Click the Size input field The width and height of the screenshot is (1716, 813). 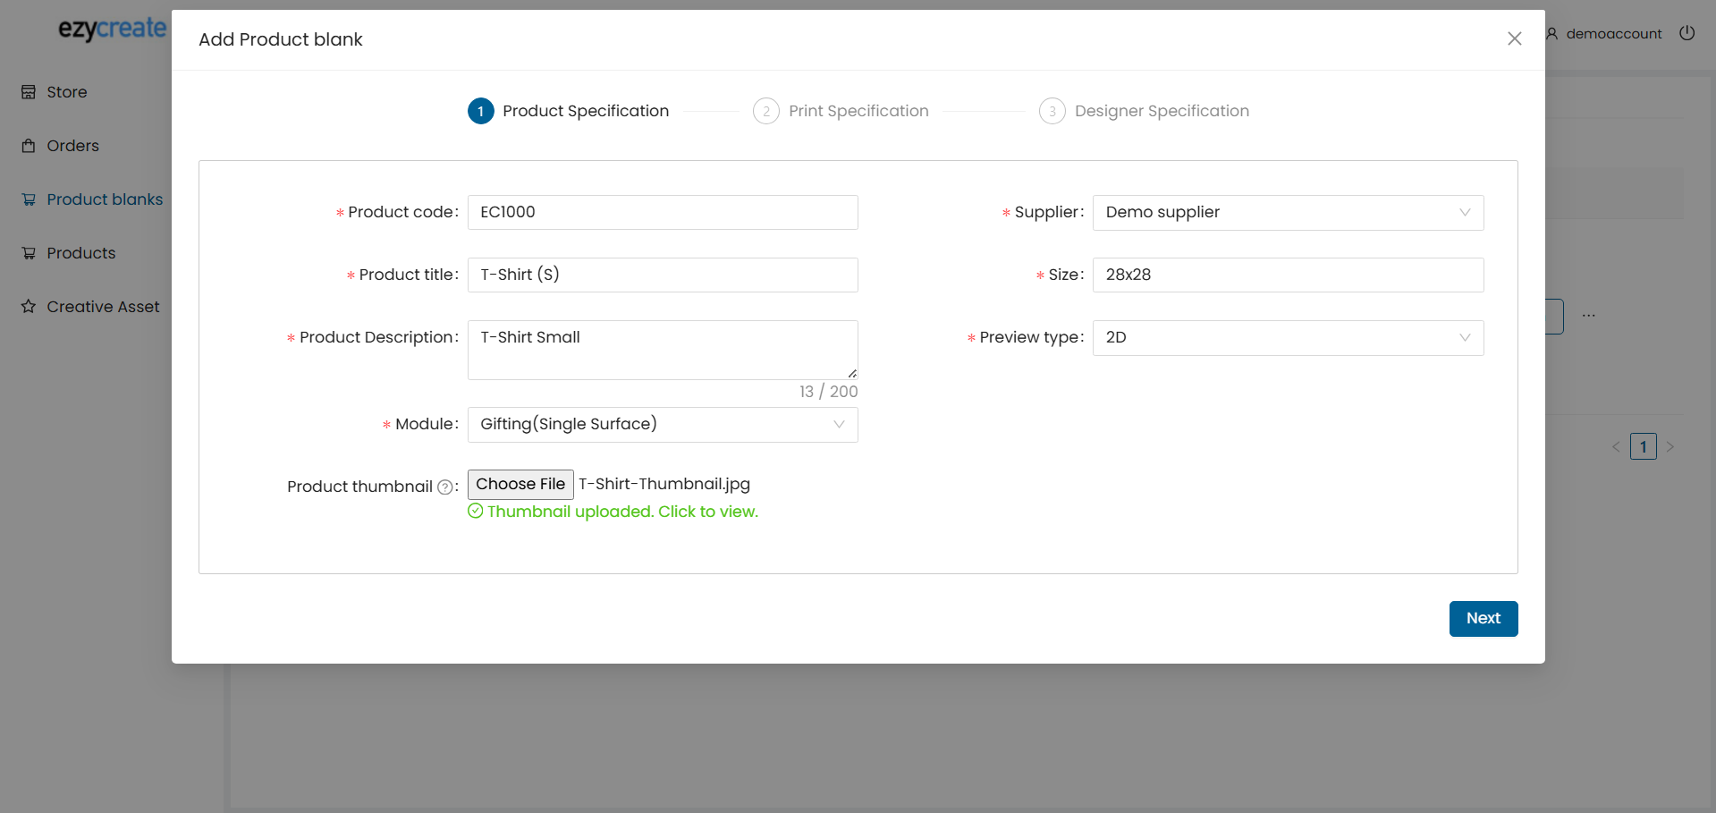coord(1287,275)
